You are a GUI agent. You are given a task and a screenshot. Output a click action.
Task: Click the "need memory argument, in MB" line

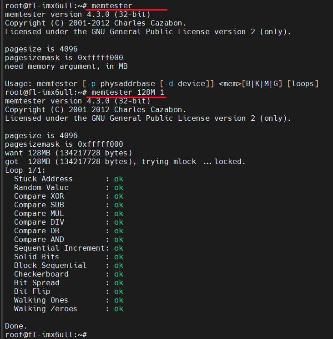pos(66,67)
